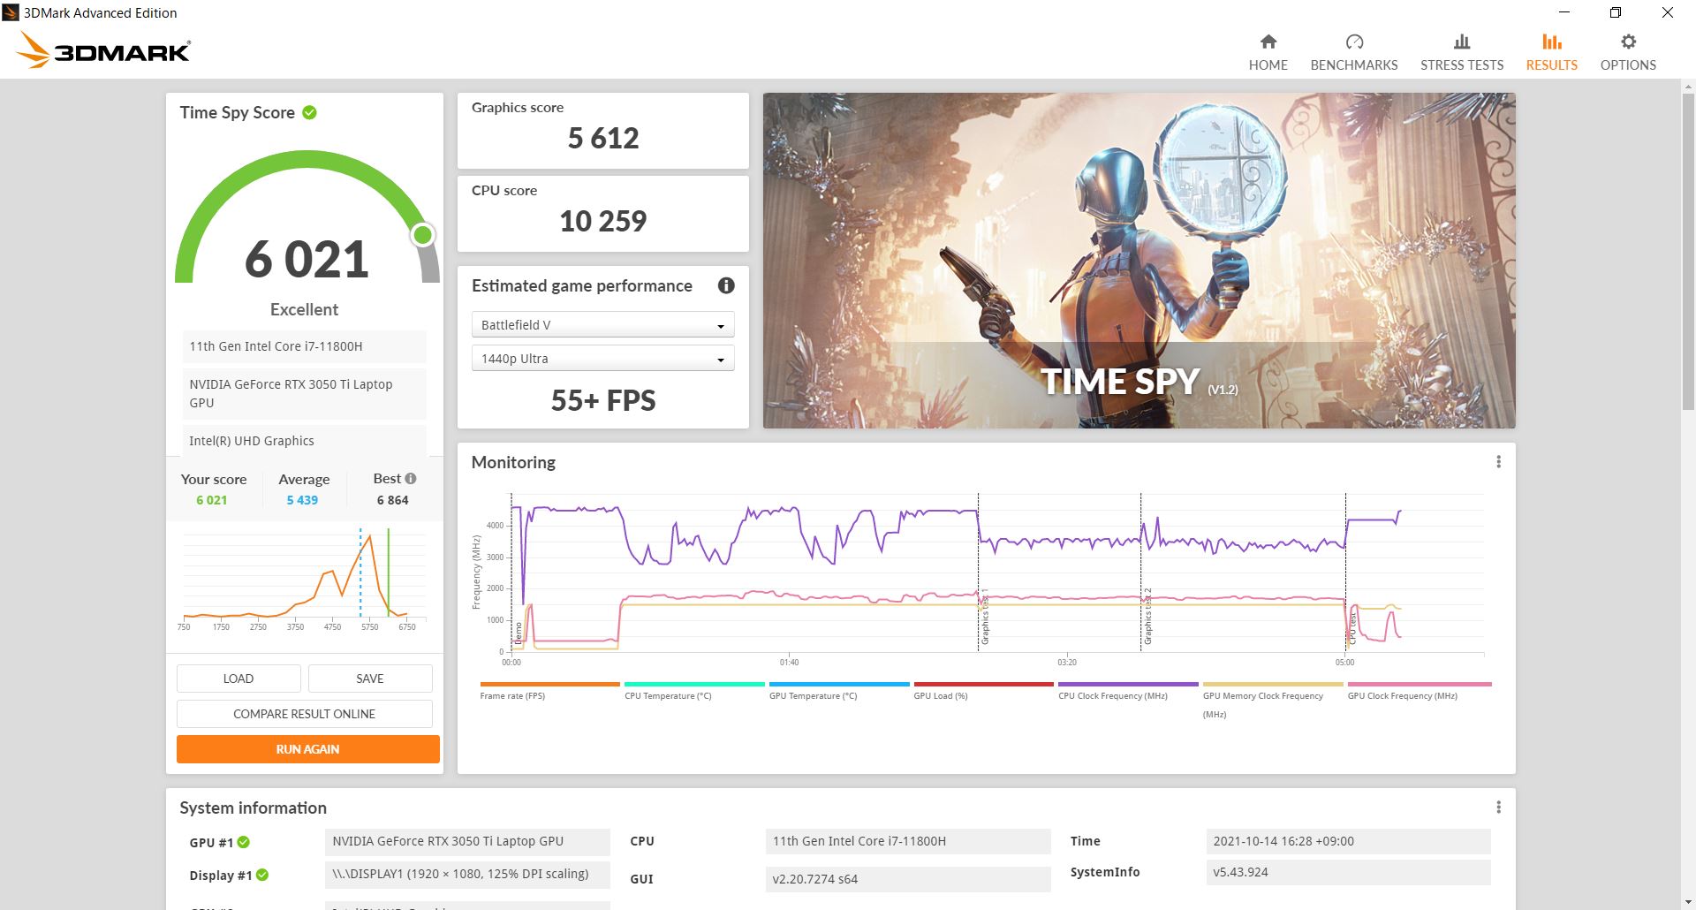
Task: Click COMPARE RESULT ONLINE button
Action: (x=304, y=714)
